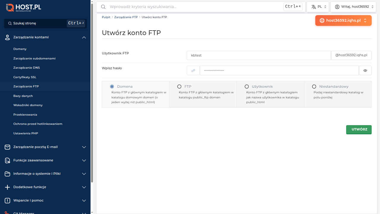Click the plus icon for Dodatkowe funkcje

point(8,187)
